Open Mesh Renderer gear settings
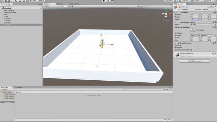 pos(216,43)
